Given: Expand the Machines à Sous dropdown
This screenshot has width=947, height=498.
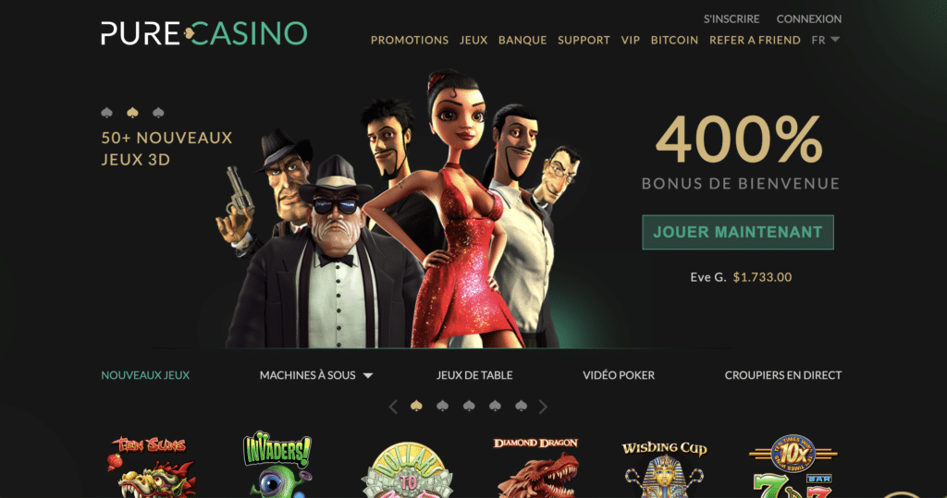Looking at the screenshot, I should (316, 375).
